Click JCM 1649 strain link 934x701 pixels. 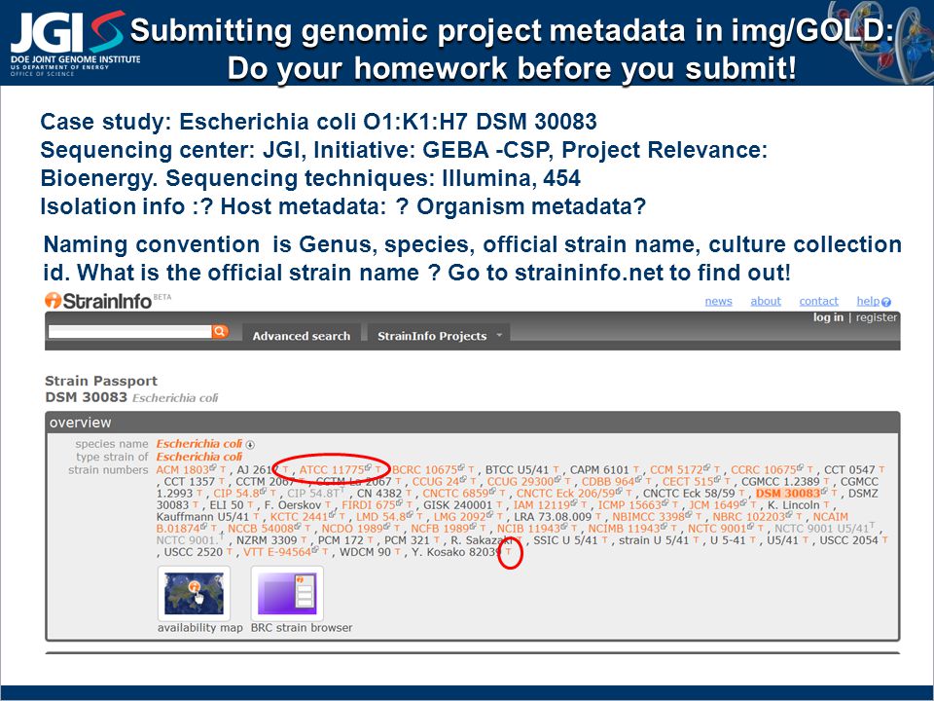(714, 505)
